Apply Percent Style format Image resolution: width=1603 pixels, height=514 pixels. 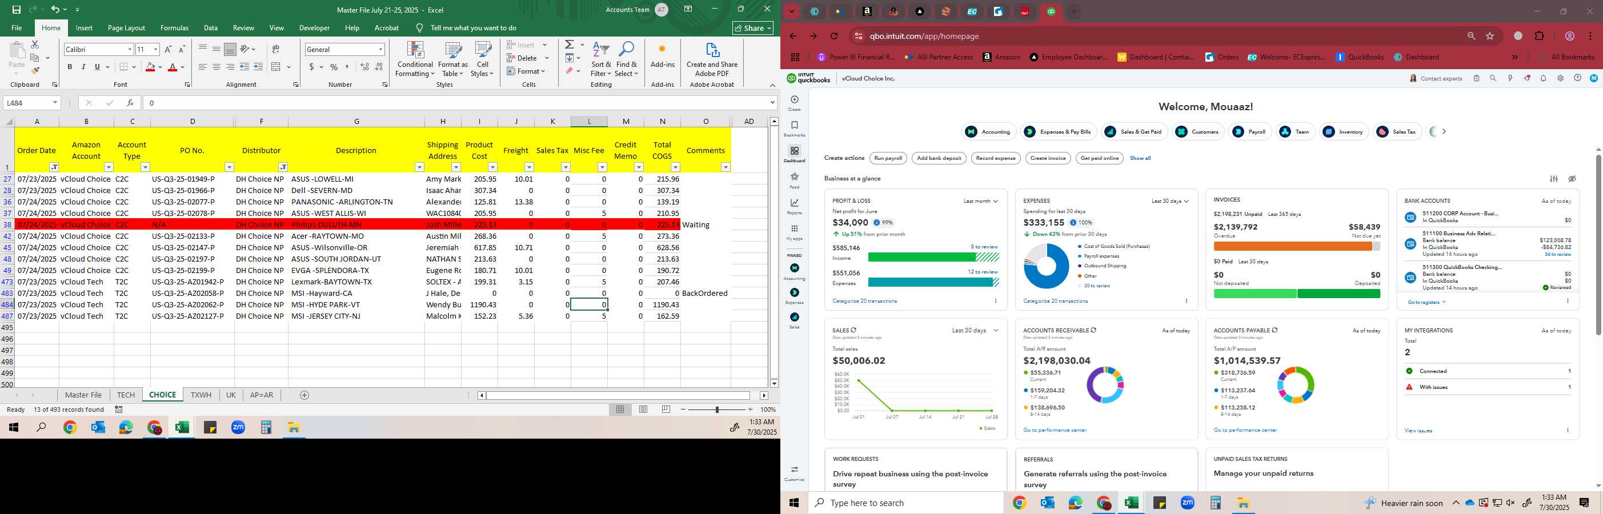(334, 67)
